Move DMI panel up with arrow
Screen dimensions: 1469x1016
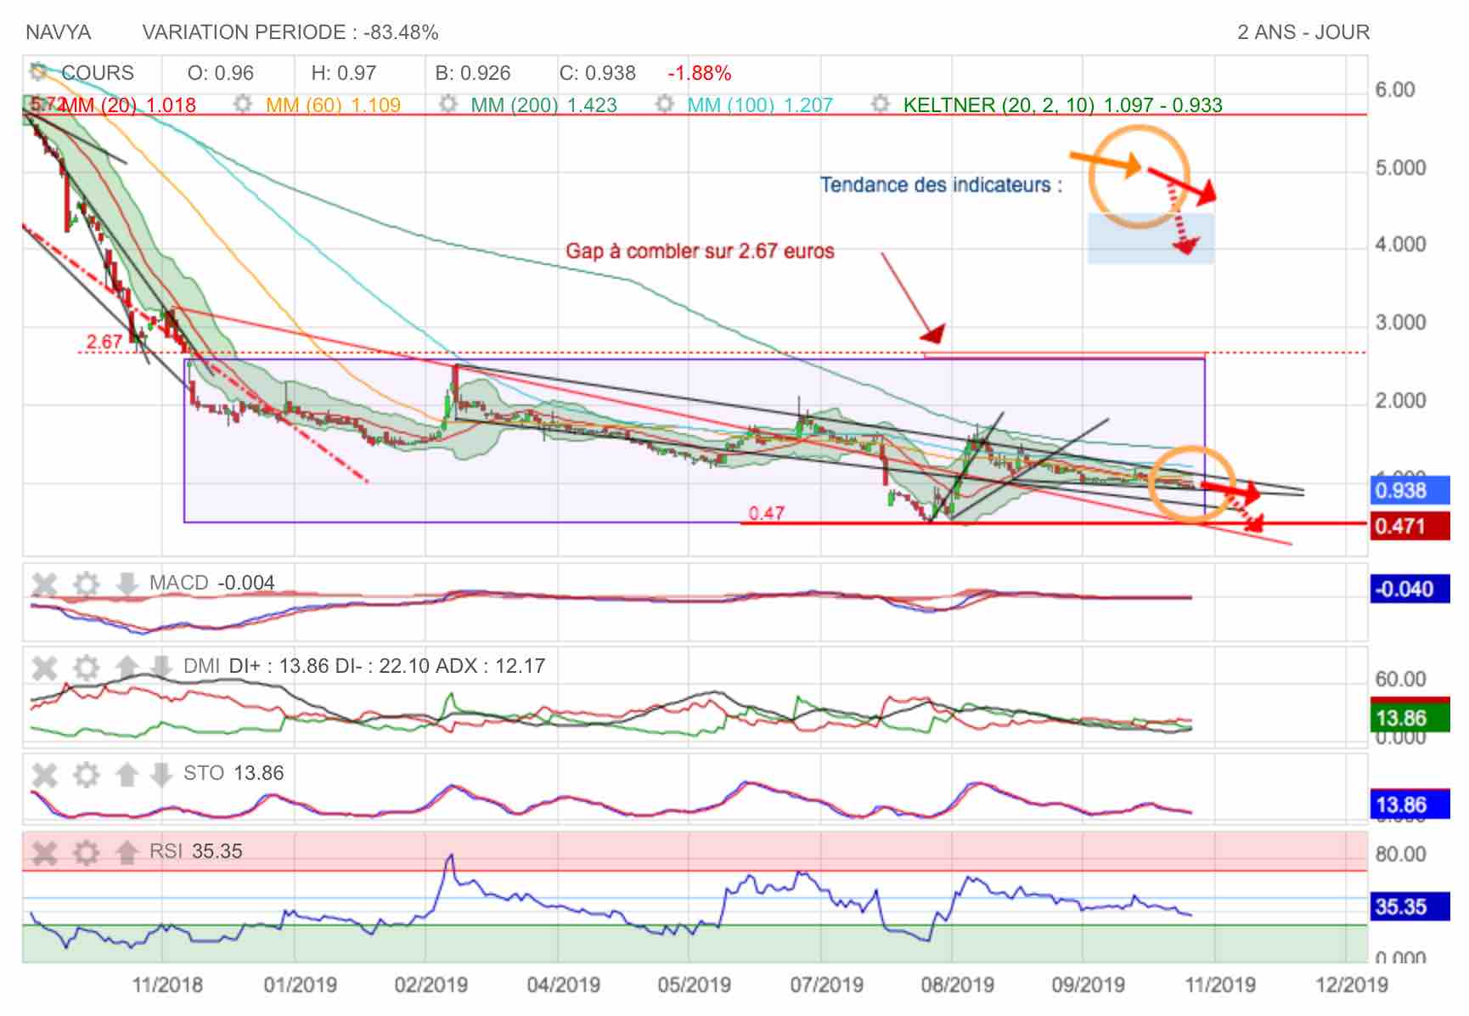coord(127,667)
